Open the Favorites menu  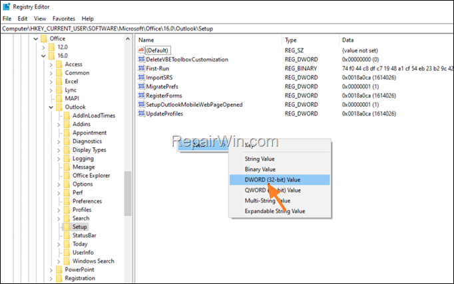pyautogui.click(x=64, y=19)
